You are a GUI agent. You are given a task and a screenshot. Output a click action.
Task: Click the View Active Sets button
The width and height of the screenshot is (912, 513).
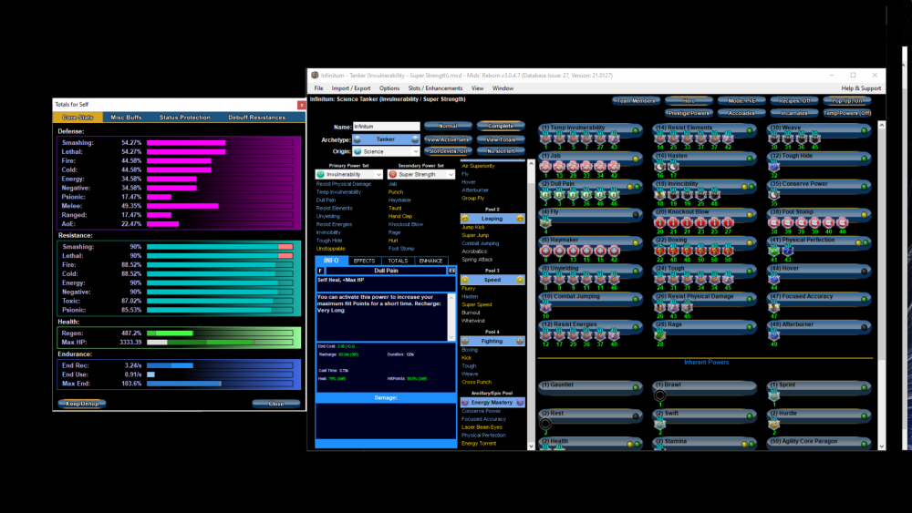tap(447, 139)
